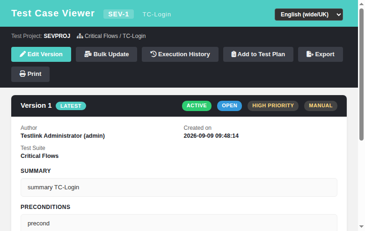This screenshot has width=365, height=231.
Task: Click the Bulk Update stacked-cards icon
Action: [x=88, y=54]
